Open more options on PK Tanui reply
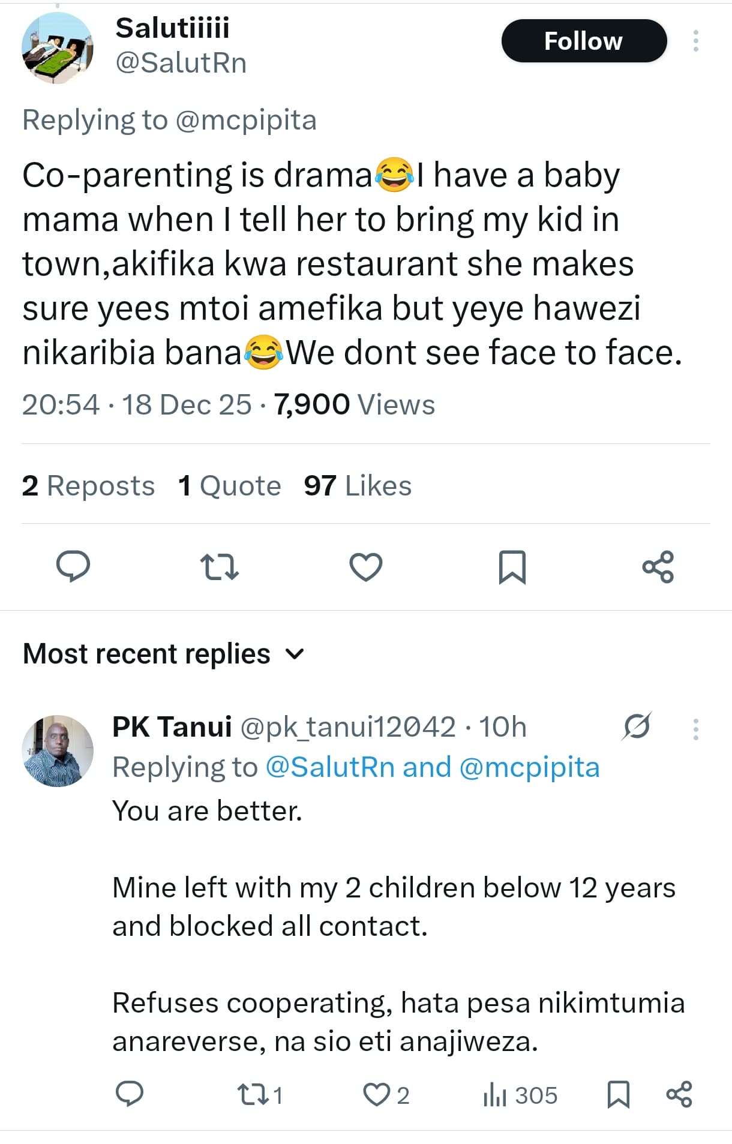 (695, 729)
